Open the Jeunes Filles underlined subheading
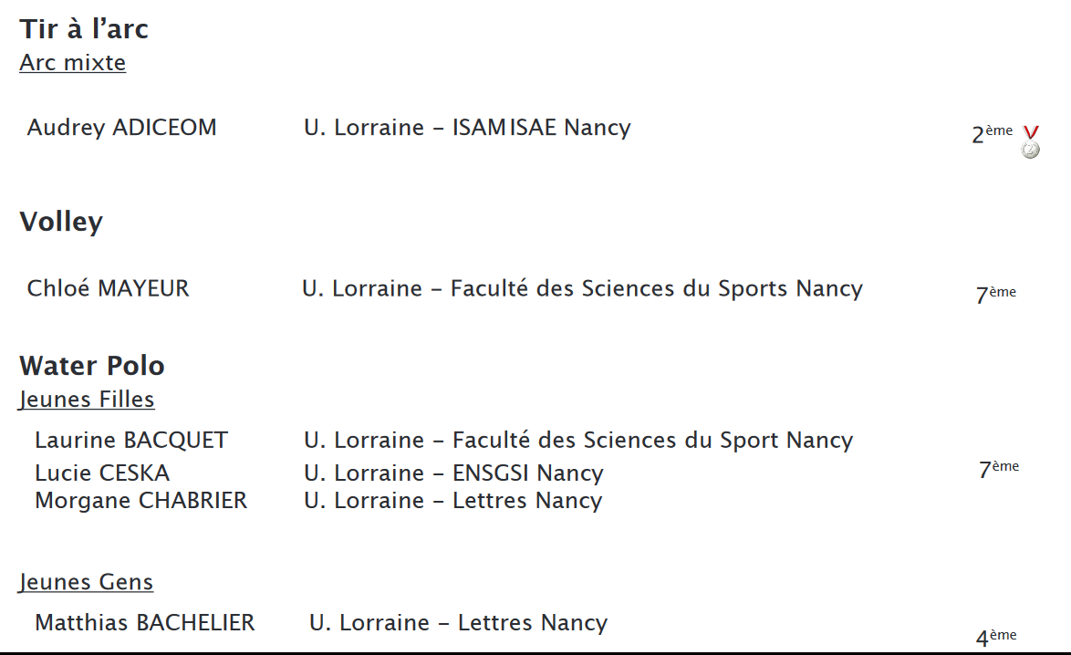The width and height of the screenshot is (1071, 655). click(x=87, y=400)
